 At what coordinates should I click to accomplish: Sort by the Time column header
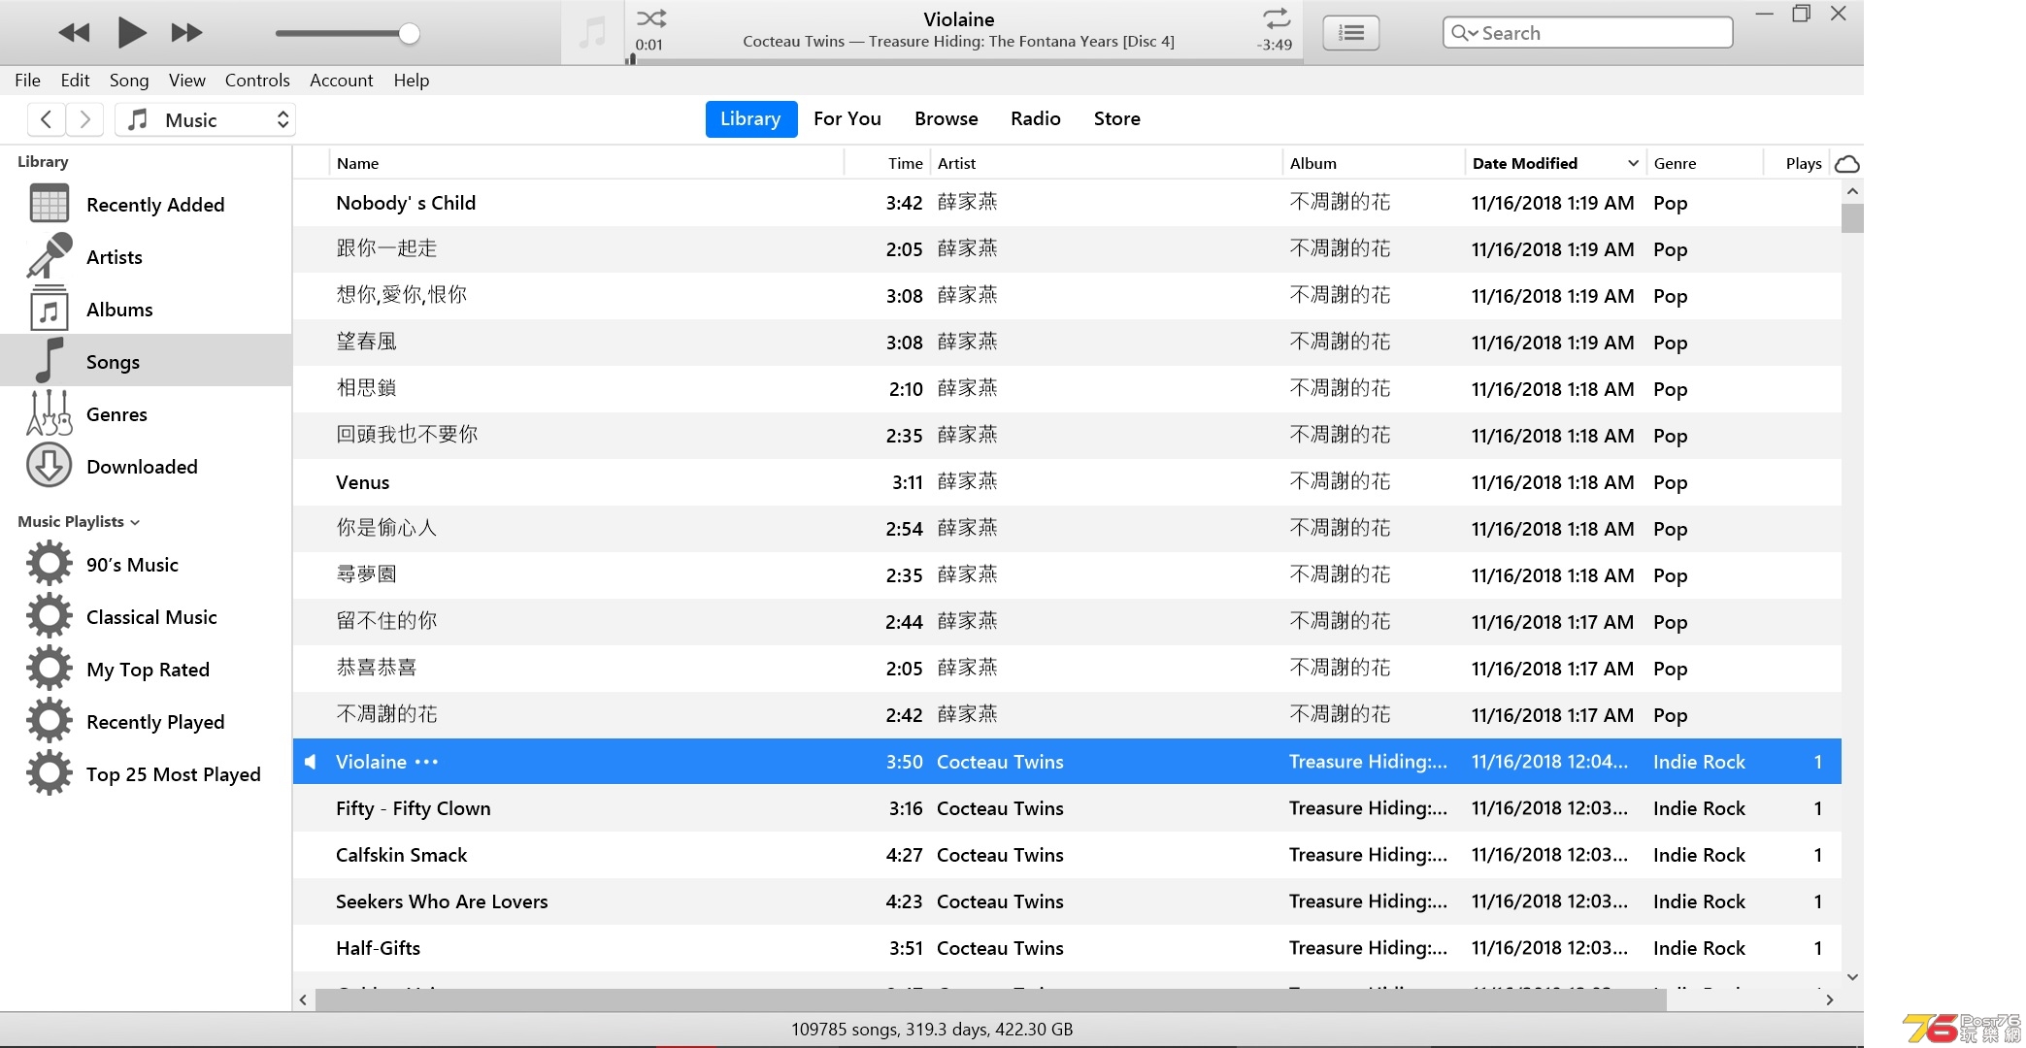click(x=888, y=163)
